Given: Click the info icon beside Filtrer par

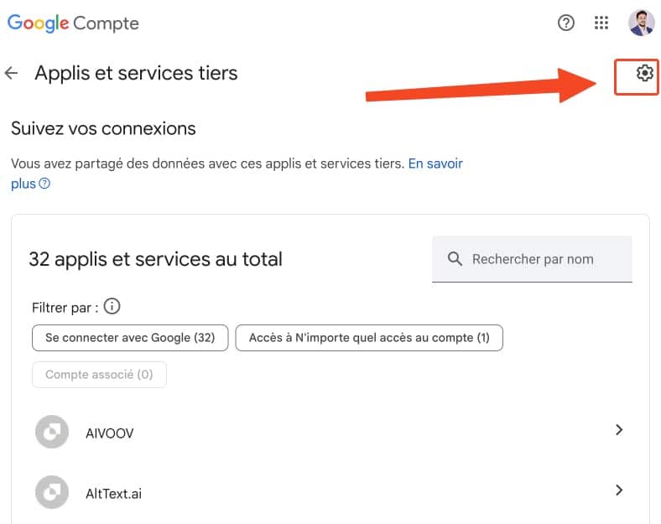Looking at the screenshot, I should point(112,306).
